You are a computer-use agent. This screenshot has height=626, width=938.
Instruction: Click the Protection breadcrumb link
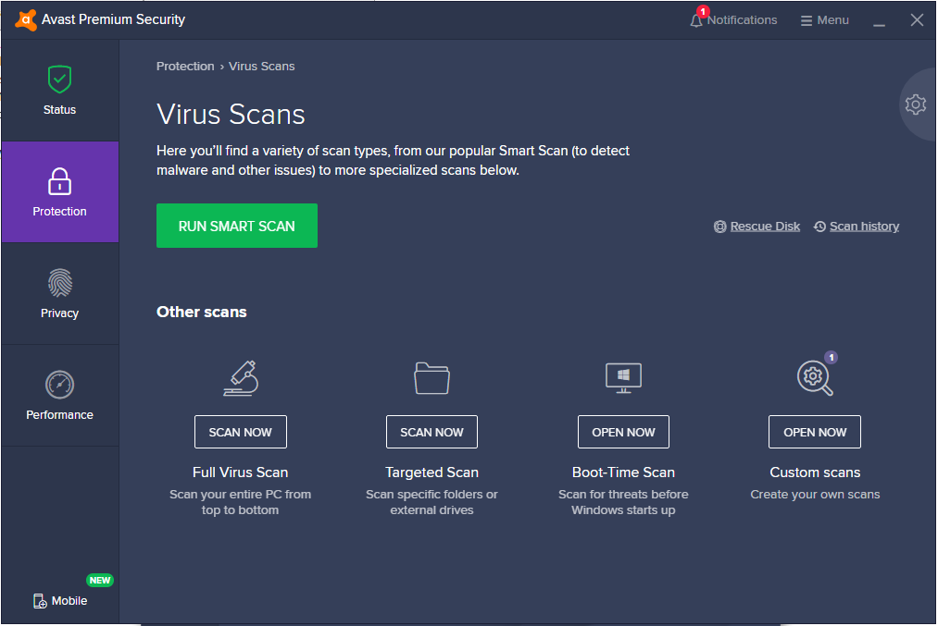pyautogui.click(x=185, y=67)
